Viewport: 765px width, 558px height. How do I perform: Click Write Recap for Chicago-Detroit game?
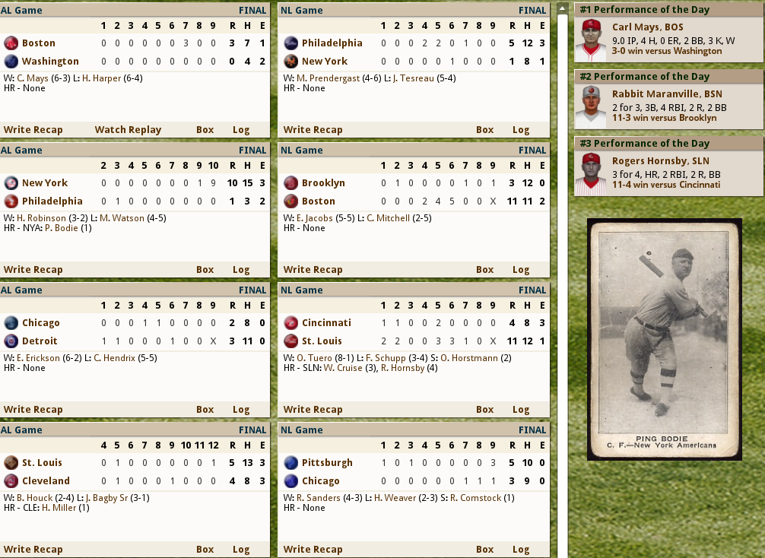33,410
